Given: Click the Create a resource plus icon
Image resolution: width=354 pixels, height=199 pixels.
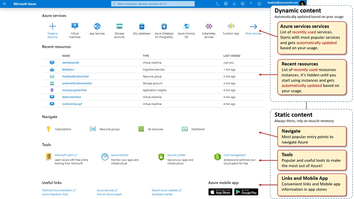Looking at the screenshot, I should [x=52, y=27].
